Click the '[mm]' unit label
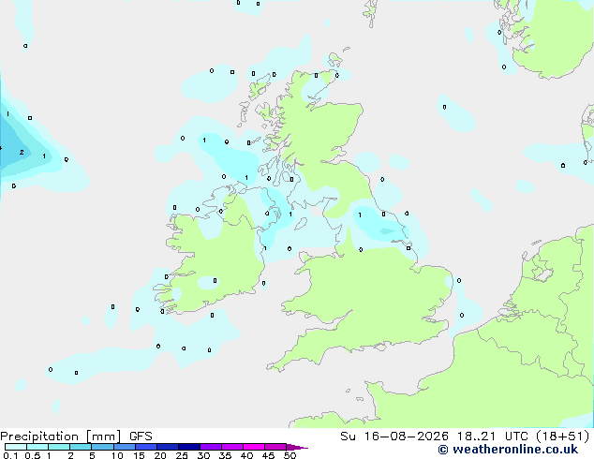 point(104,437)
